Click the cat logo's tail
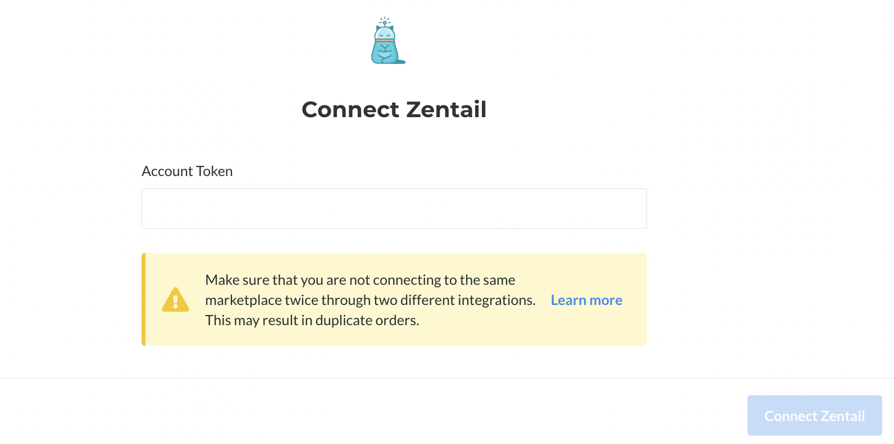 click(x=400, y=62)
